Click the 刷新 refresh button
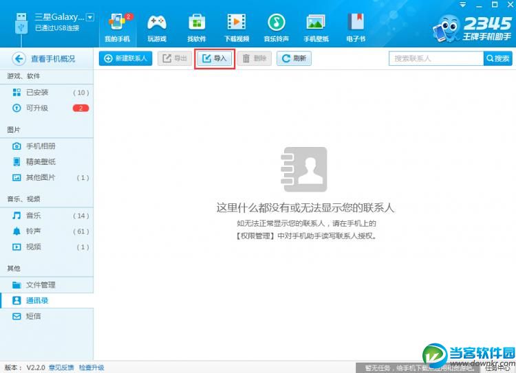 pyautogui.click(x=294, y=58)
